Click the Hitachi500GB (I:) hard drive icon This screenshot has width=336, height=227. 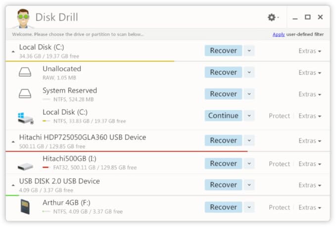coord(25,165)
